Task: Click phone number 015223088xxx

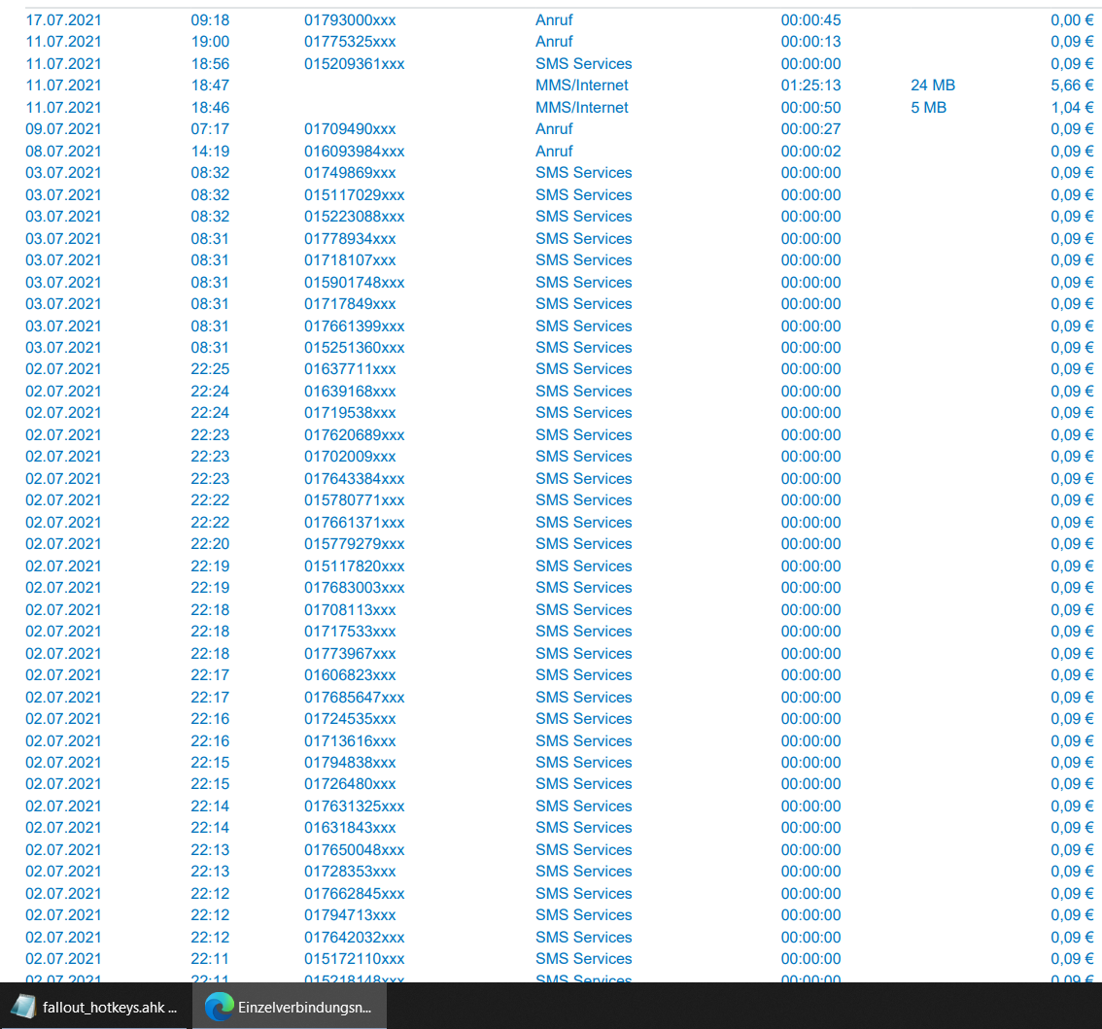Action: click(354, 216)
